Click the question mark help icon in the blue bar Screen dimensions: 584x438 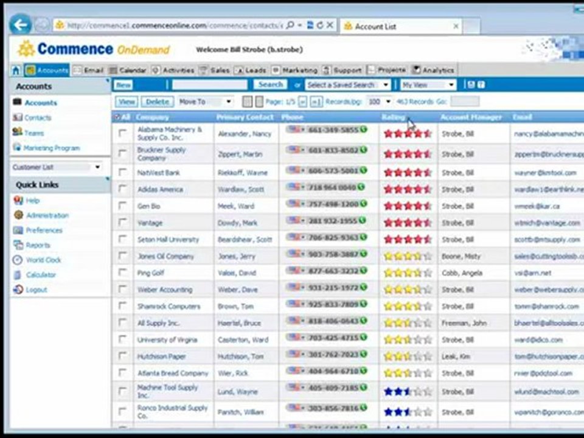pyautogui.click(x=481, y=85)
